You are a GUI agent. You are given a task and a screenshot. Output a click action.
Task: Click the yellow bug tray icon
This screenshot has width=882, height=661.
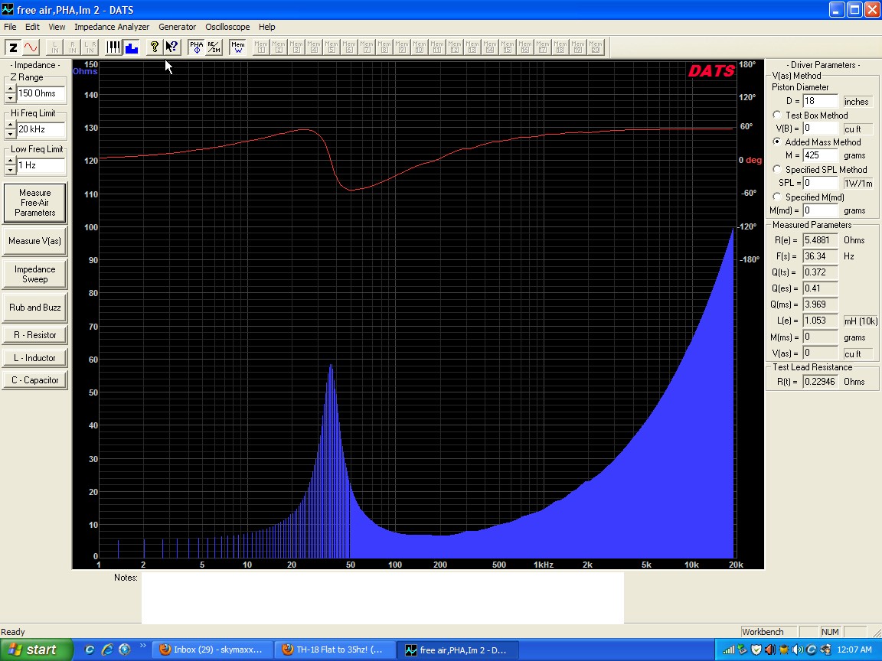[784, 650]
